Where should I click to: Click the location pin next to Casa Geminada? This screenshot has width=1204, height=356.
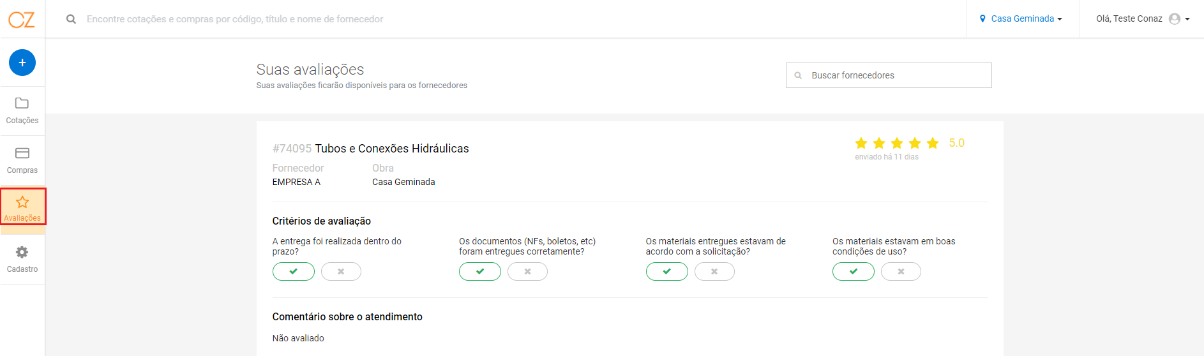click(982, 19)
